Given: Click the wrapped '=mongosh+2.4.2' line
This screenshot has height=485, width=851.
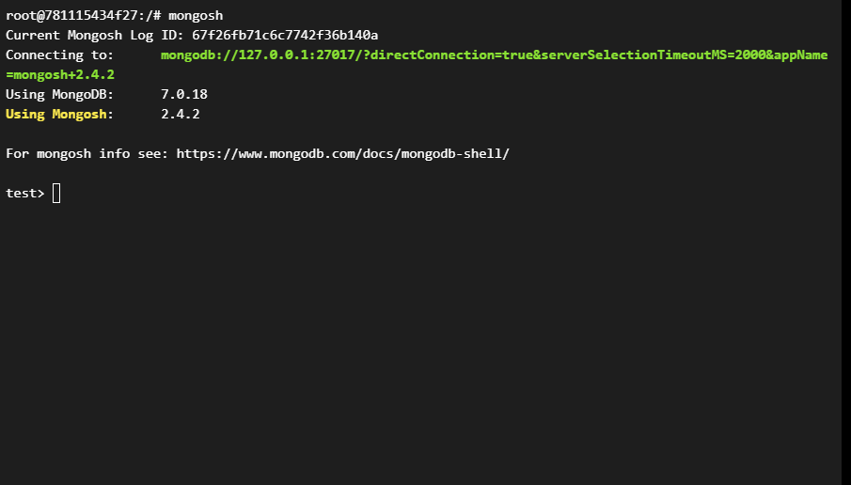Looking at the screenshot, I should point(60,74).
